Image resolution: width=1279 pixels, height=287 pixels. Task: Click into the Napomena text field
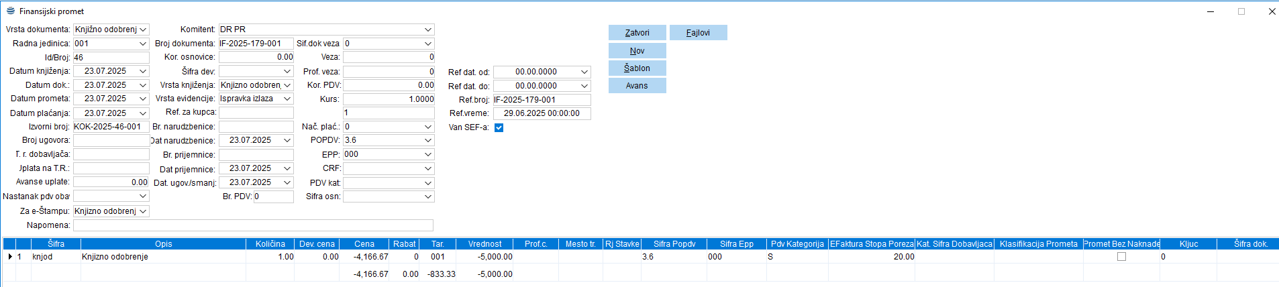253,225
